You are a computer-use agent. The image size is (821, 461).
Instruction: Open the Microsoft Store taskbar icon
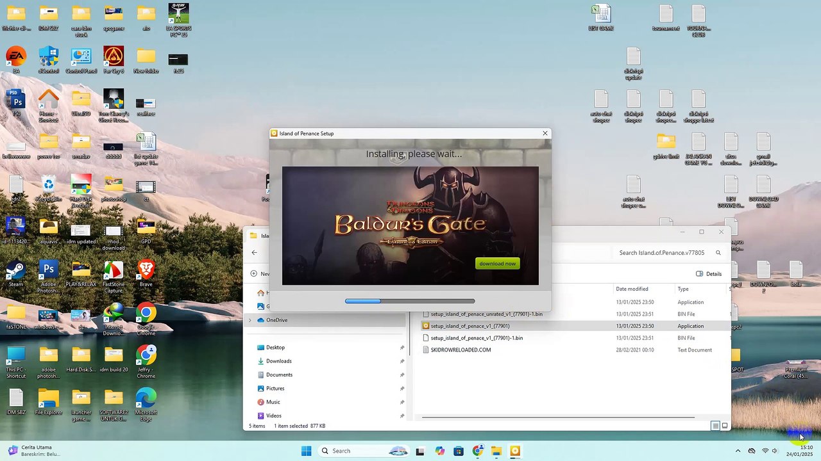click(x=459, y=451)
